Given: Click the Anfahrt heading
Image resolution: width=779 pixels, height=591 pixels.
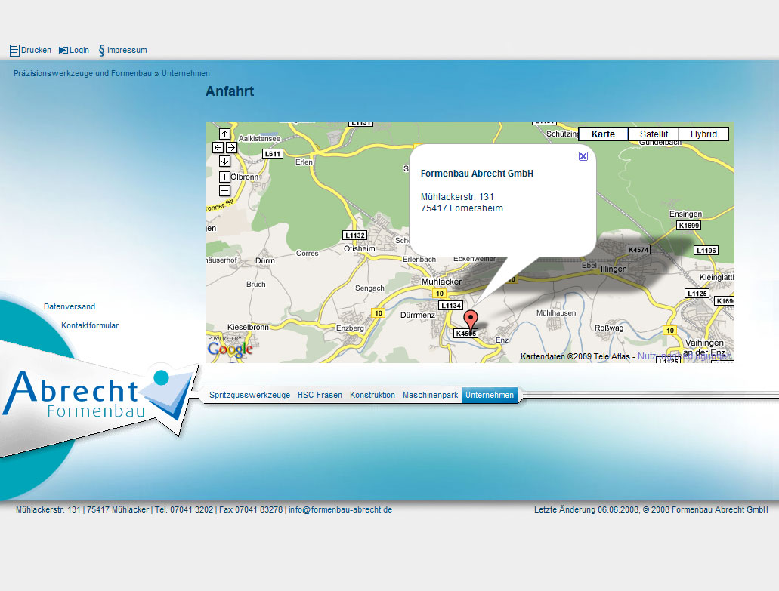Looking at the screenshot, I should [230, 91].
